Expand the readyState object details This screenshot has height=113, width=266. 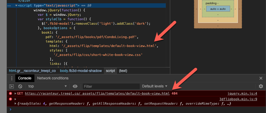(x=16, y=103)
